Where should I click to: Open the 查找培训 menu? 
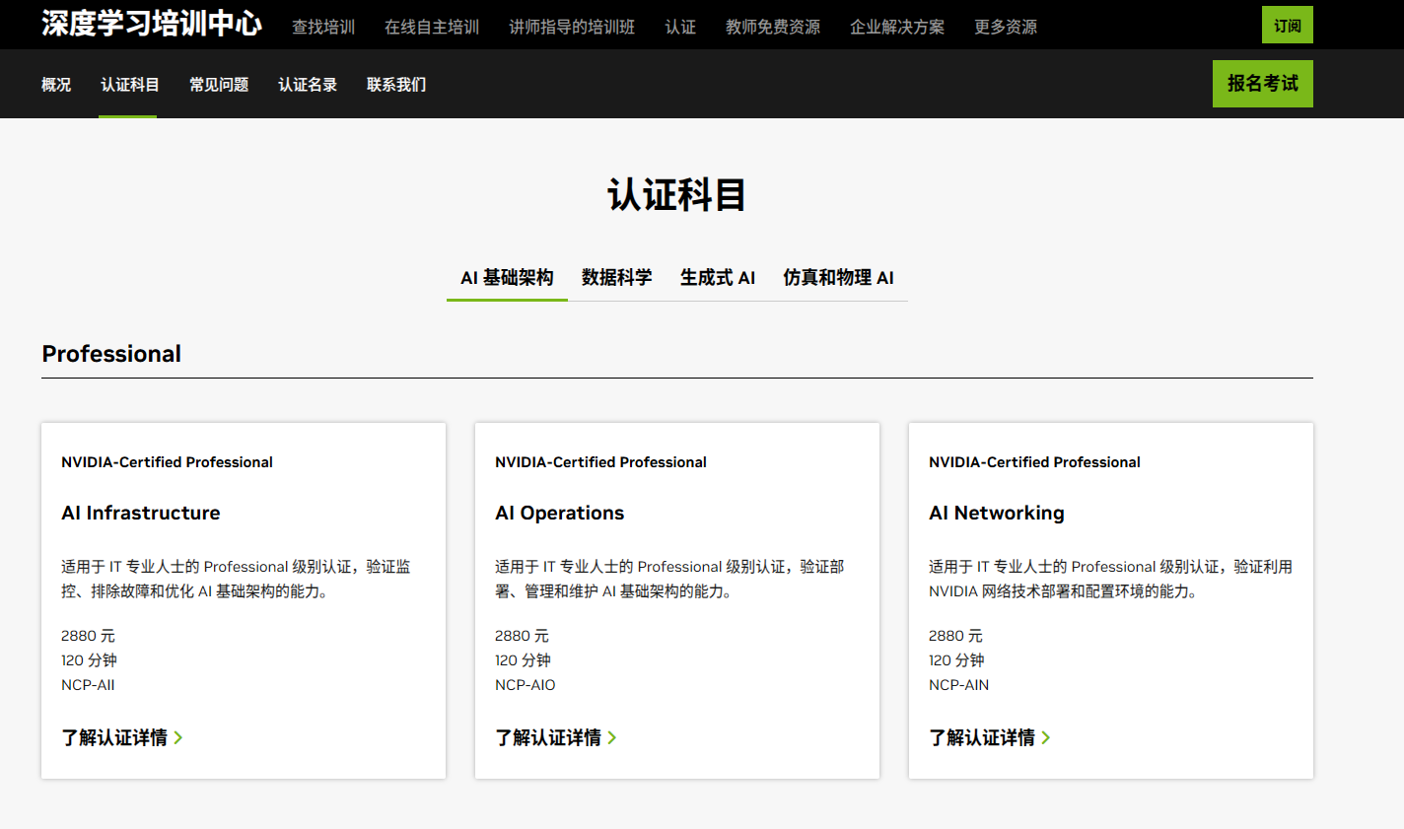tap(323, 27)
